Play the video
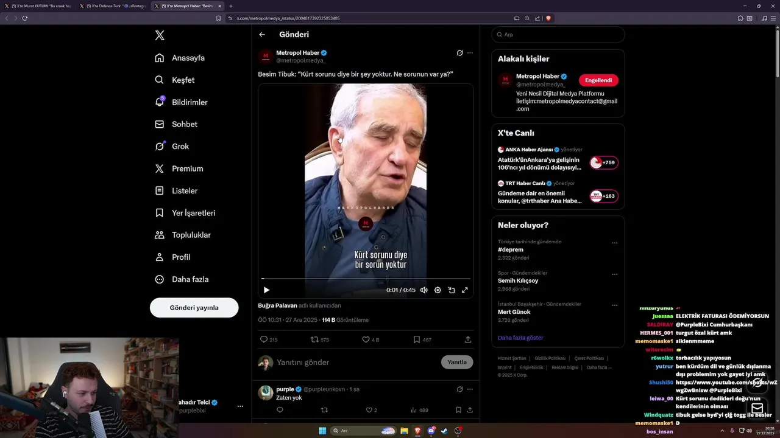This screenshot has width=780, height=438. 266,290
